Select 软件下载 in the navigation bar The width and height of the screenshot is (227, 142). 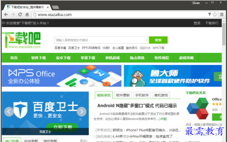coord(38,58)
